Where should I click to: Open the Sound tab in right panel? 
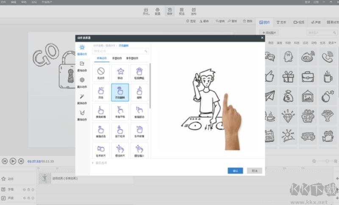316,22
